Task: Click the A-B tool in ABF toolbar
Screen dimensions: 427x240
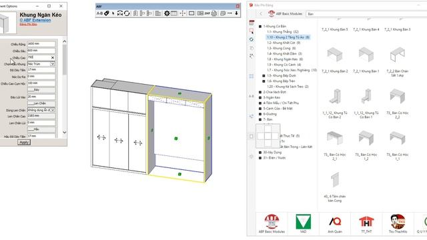Action: (x=99, y=13)
